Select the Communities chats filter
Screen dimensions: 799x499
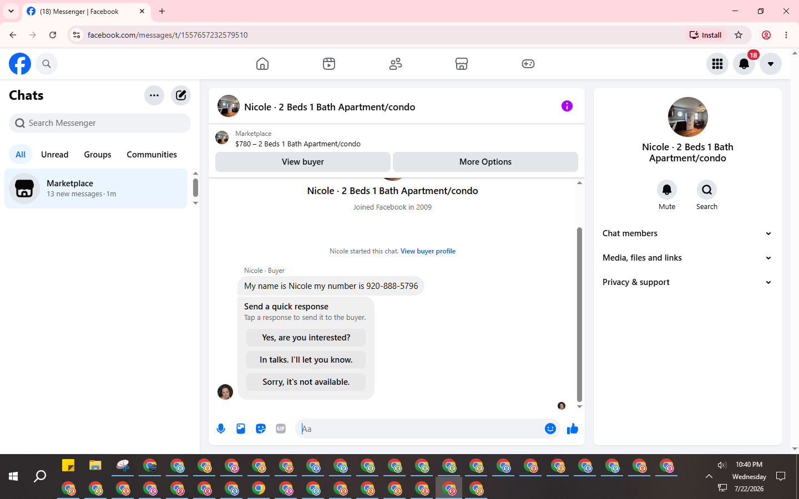[151, 155]
